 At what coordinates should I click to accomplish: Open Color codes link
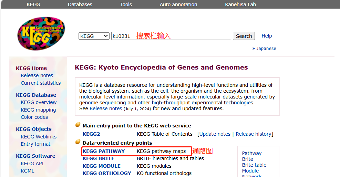(34, 117)
